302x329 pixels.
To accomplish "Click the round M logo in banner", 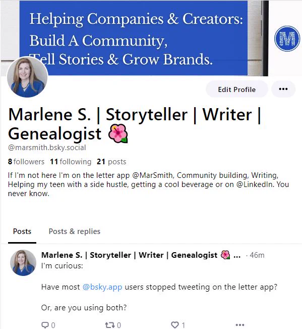I will (x=287, y=38).
